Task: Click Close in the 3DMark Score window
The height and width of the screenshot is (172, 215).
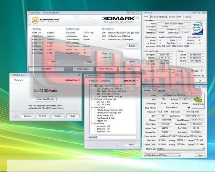Action: (x=73, y=116)
